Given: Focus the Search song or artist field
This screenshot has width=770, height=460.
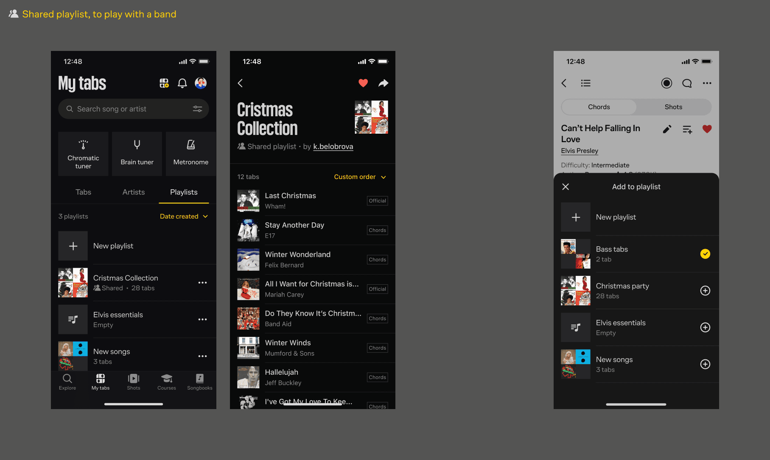Looking at the screenshot, I should click(134, 109).
